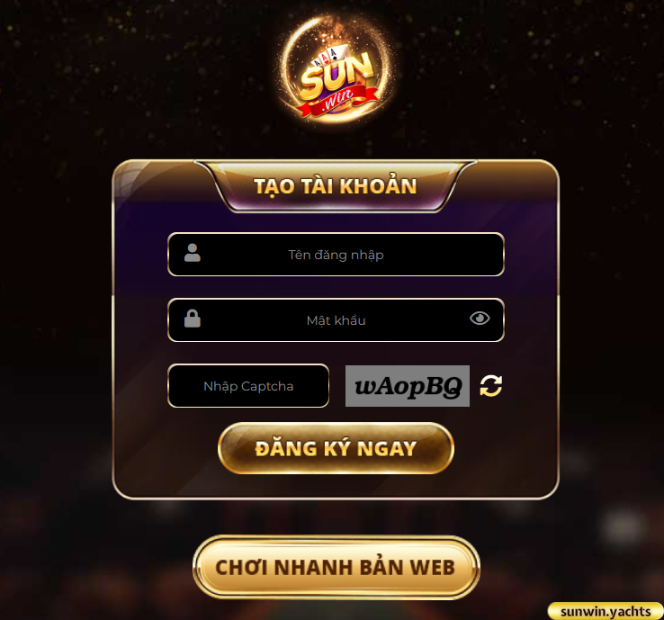
Task: Focus the Nhập Captcha input box
Action: click(x=248, y=386)
